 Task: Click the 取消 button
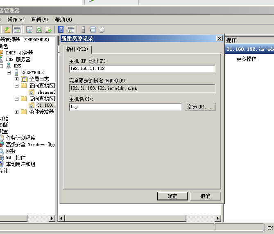206,196
